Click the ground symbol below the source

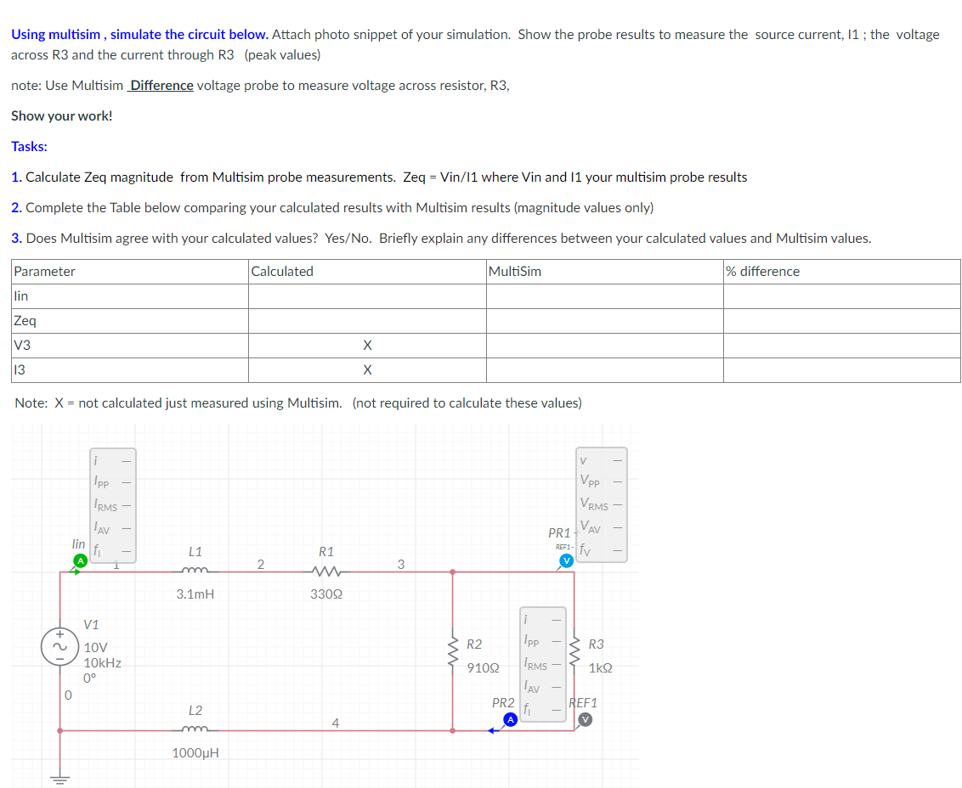(x=59, y=779)
